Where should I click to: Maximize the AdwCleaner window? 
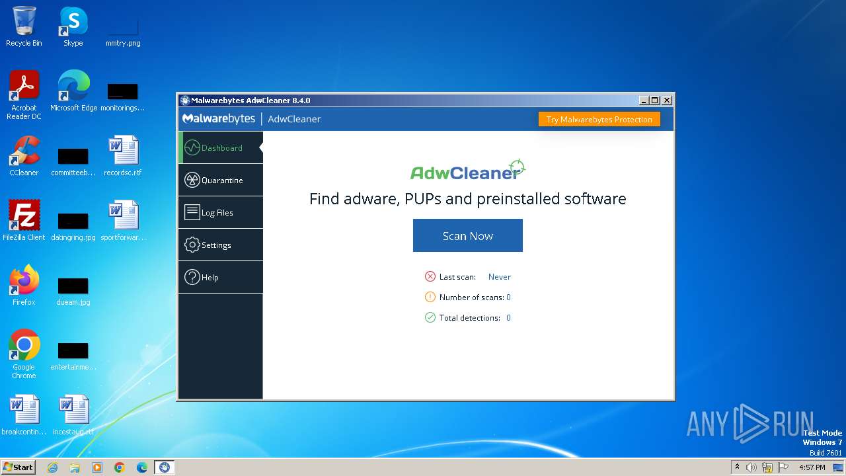[x=655, y=100]
